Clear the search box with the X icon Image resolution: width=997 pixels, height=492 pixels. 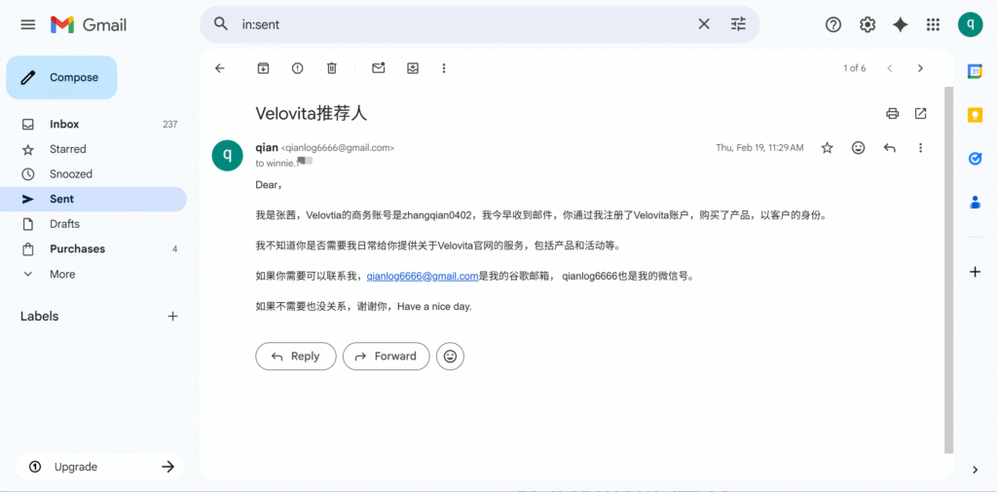tap(704, 24)
